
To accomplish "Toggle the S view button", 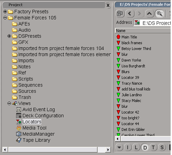I will pos(162,148).
